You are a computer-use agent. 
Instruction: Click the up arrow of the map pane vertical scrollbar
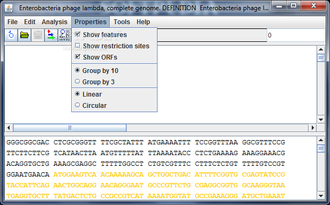point(321,49)
